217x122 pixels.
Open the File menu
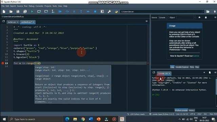(x=3, y=6)
